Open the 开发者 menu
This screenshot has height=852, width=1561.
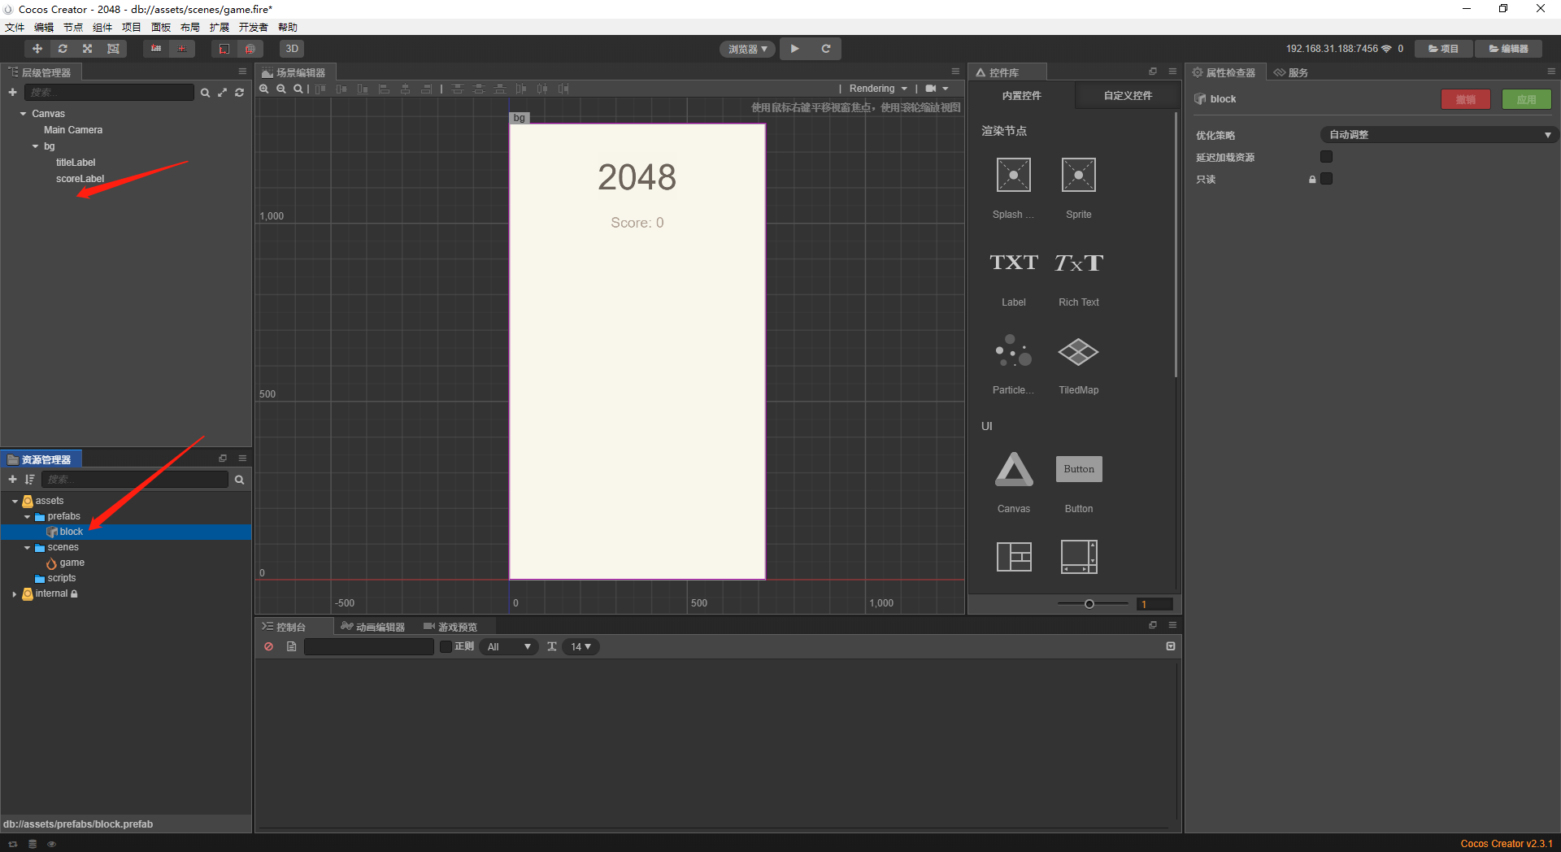pyautogui.click(x=253, y=27)
